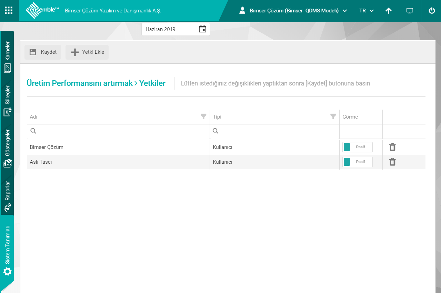Click the Kaydet save button
The width and height of the screenshot is (441, 293).
click(x=43, y=52)
